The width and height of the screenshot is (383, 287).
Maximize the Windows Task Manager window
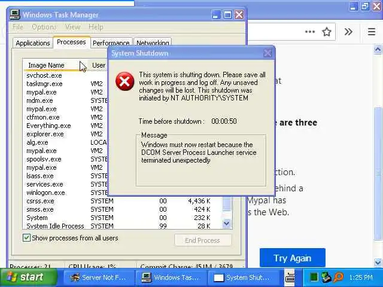[227, 14]
